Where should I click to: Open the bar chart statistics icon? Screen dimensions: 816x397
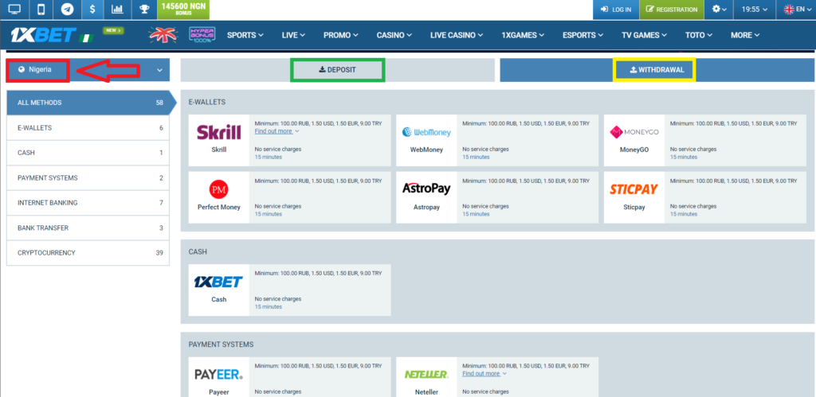pos(118,10)
